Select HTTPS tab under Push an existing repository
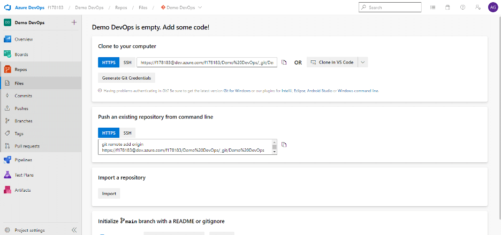The image size is (501, 235). (109, 132)
